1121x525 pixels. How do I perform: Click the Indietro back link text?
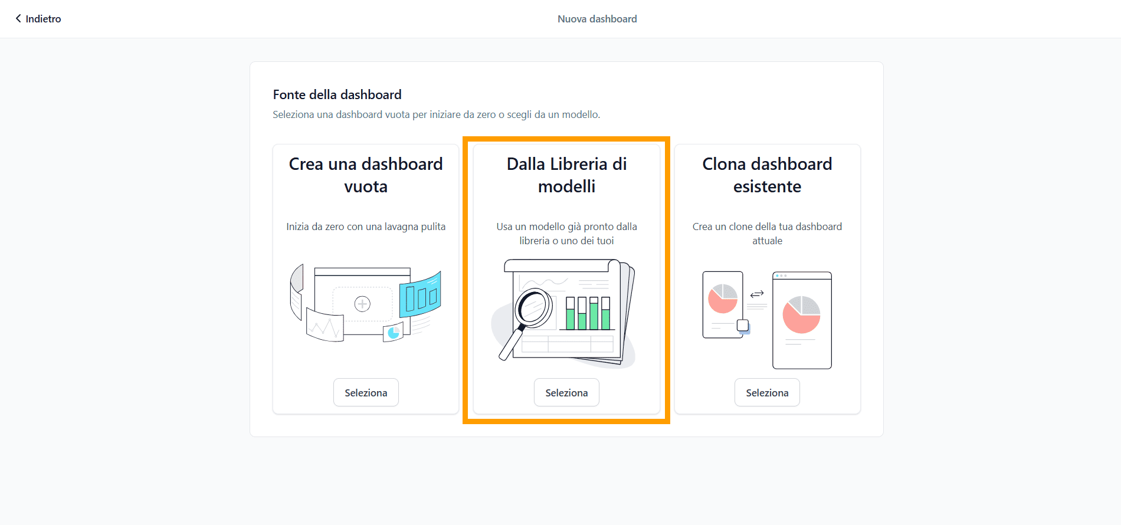43,19
